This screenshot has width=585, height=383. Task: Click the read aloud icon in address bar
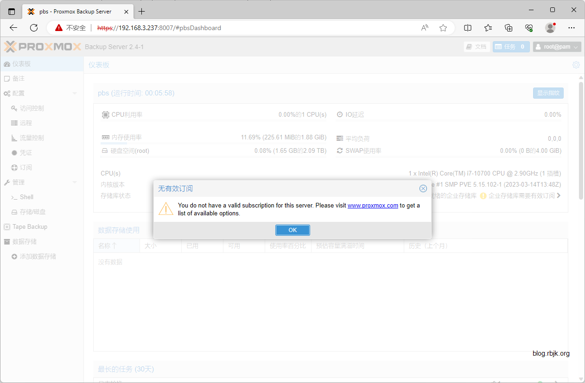click(425, 28)
